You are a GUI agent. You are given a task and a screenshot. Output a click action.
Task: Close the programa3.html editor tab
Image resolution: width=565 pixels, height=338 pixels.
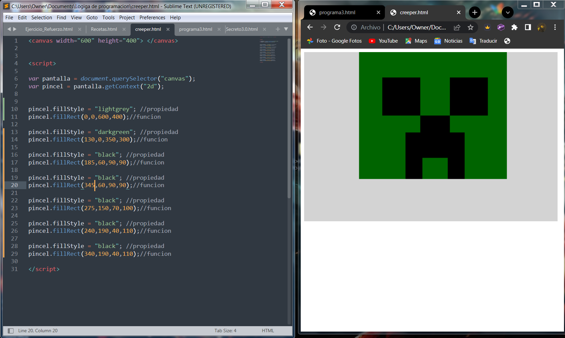tap(219, 29)
